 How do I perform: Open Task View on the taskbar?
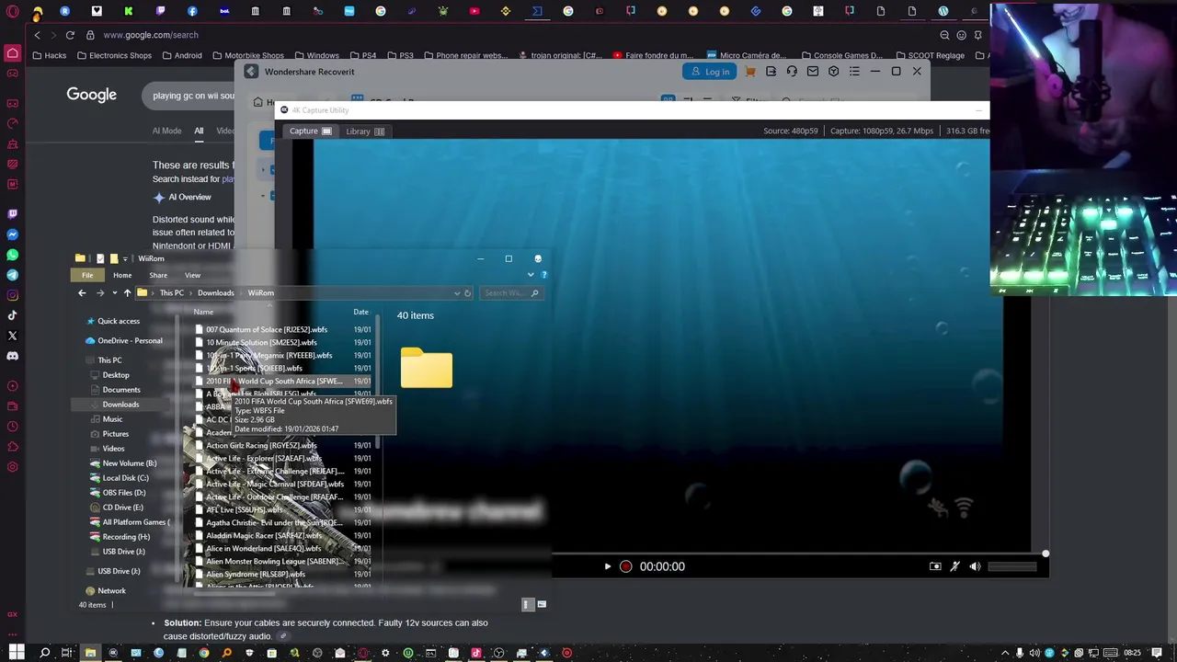(67, 653)
